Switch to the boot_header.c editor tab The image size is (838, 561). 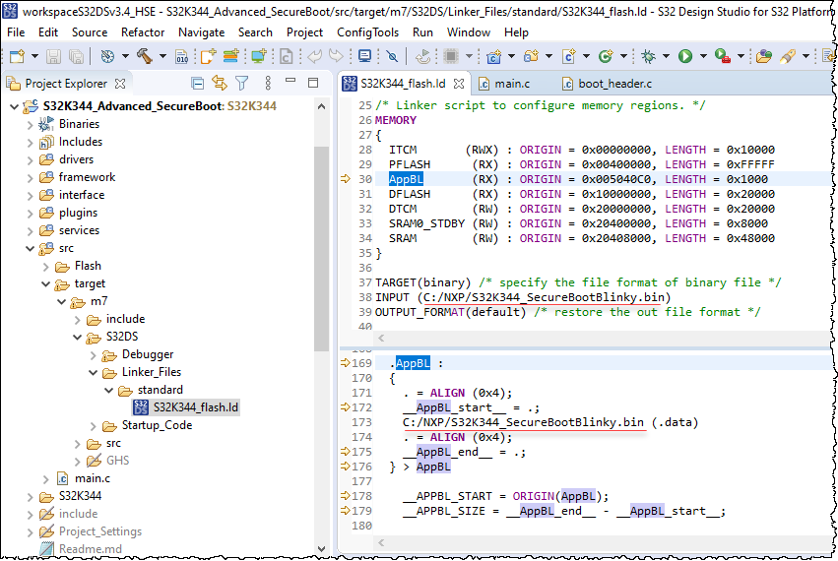point(613,84)
